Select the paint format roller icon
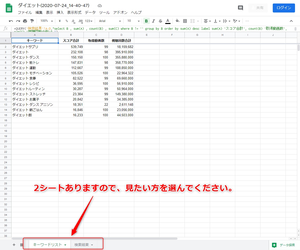Viewport: 300px width, 250px height. click(32, 21)
